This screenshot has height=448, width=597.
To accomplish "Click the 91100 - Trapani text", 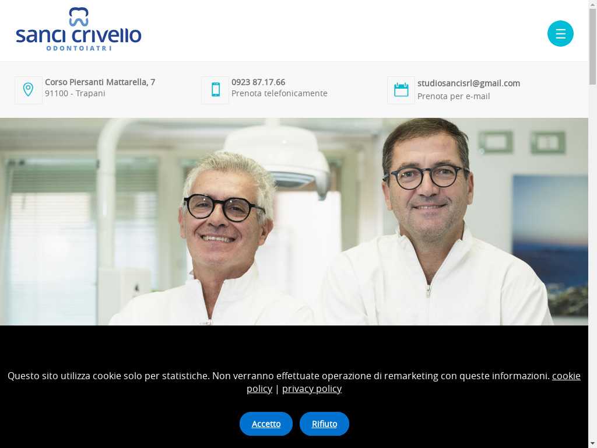I will pyautogui.click(x=75, y=93).
